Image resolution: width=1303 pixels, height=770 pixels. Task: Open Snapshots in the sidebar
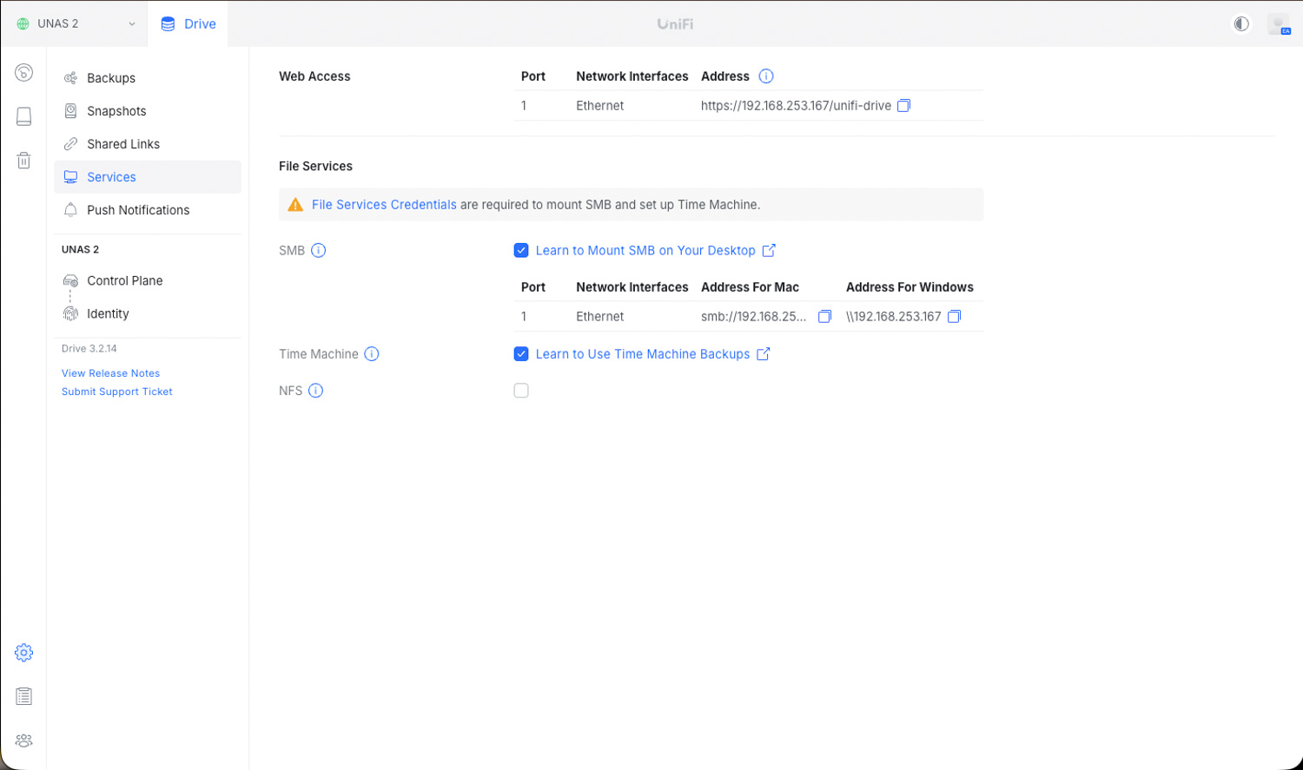(x=116, y=111)
